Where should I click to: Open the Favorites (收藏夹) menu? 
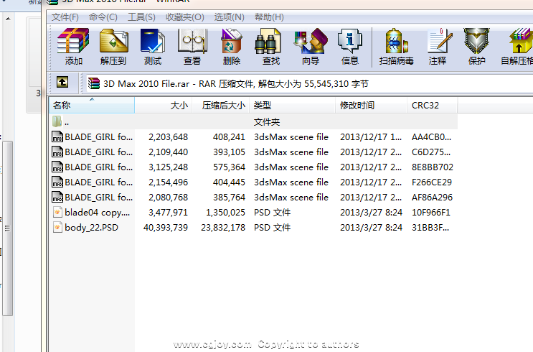coord(185,17)
